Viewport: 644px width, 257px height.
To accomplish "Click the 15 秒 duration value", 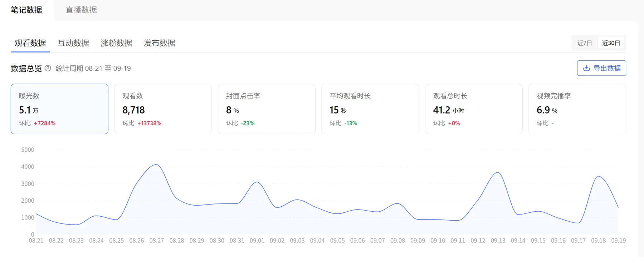I will pyautogui.click(x=338, y=110).
